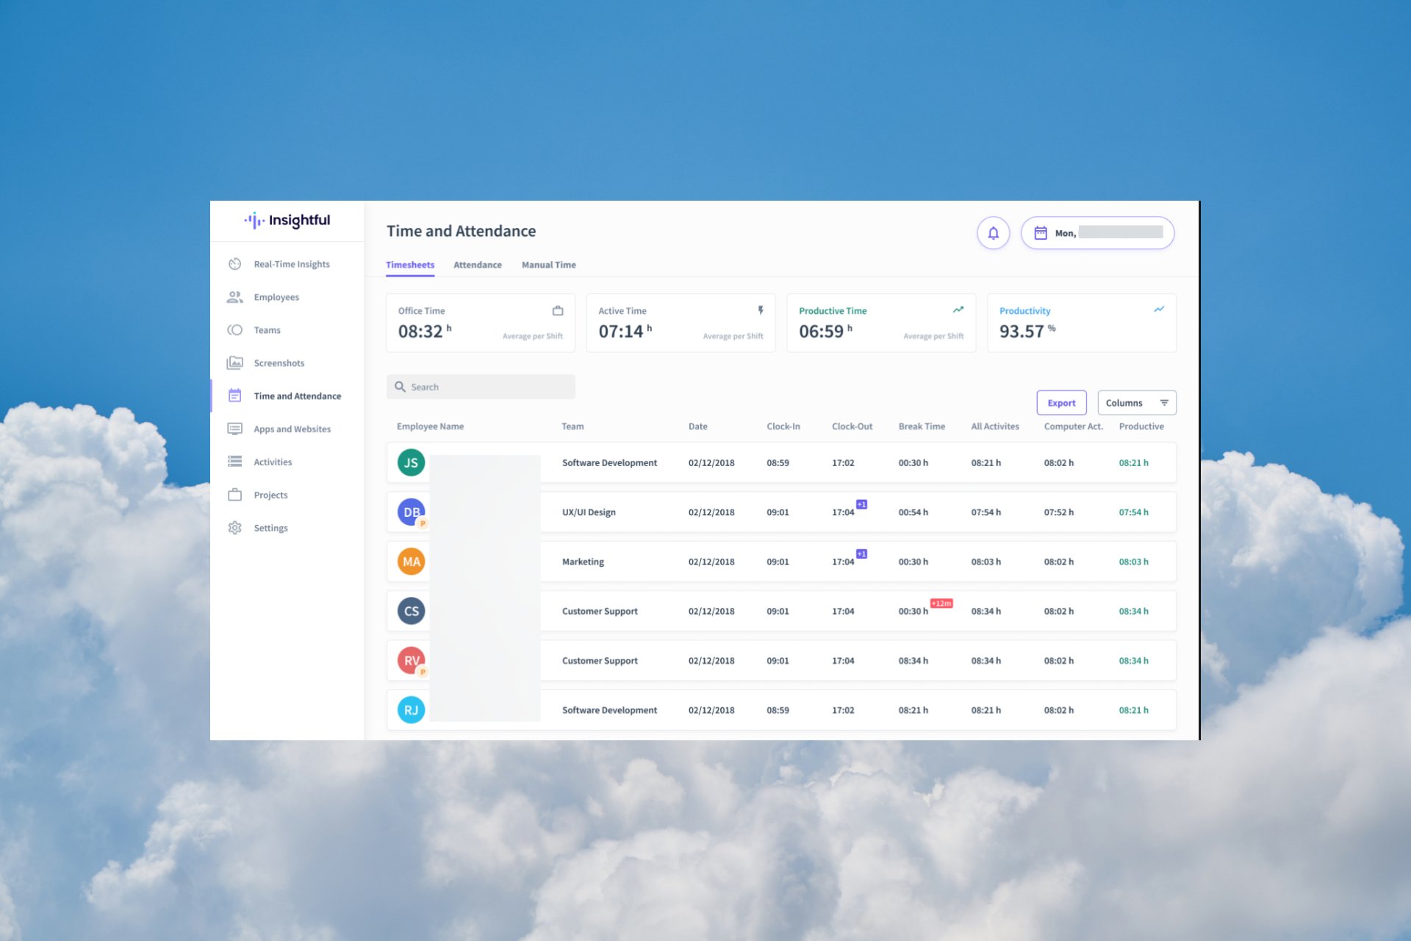This screenshot has height=941, width=1411.
Task: Click chart icon on Productivity card
Action: [1159, 310]
